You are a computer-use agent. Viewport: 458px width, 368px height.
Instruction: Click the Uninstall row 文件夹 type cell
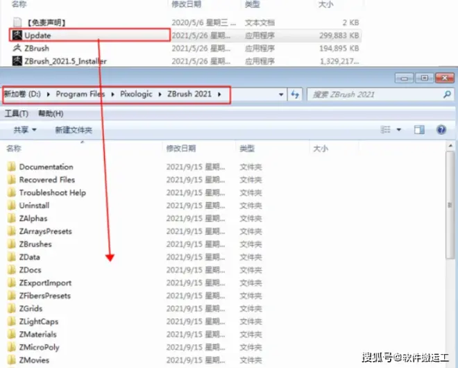pos(251,206)
